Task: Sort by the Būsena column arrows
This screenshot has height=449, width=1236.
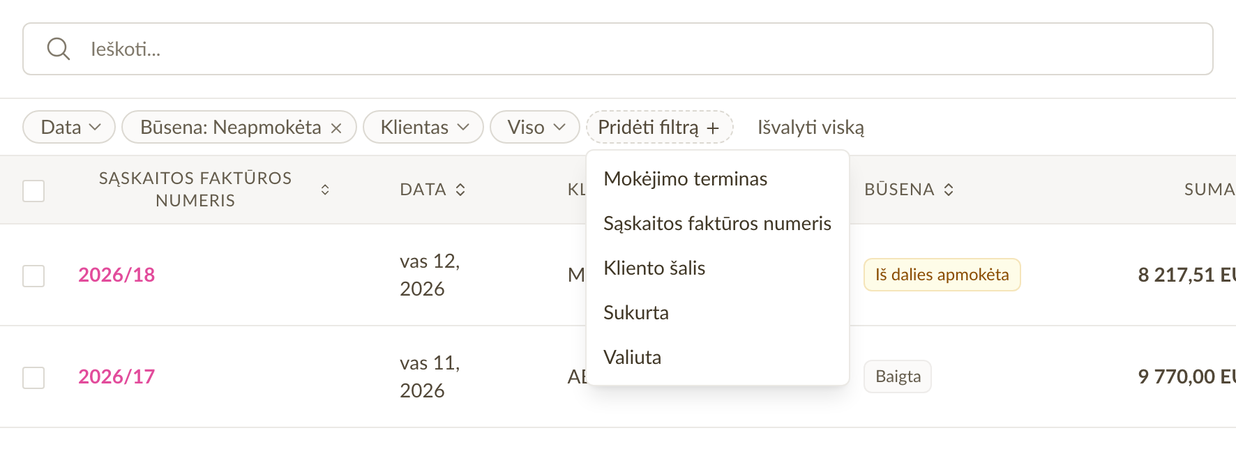Action: [x=949, y=190]
